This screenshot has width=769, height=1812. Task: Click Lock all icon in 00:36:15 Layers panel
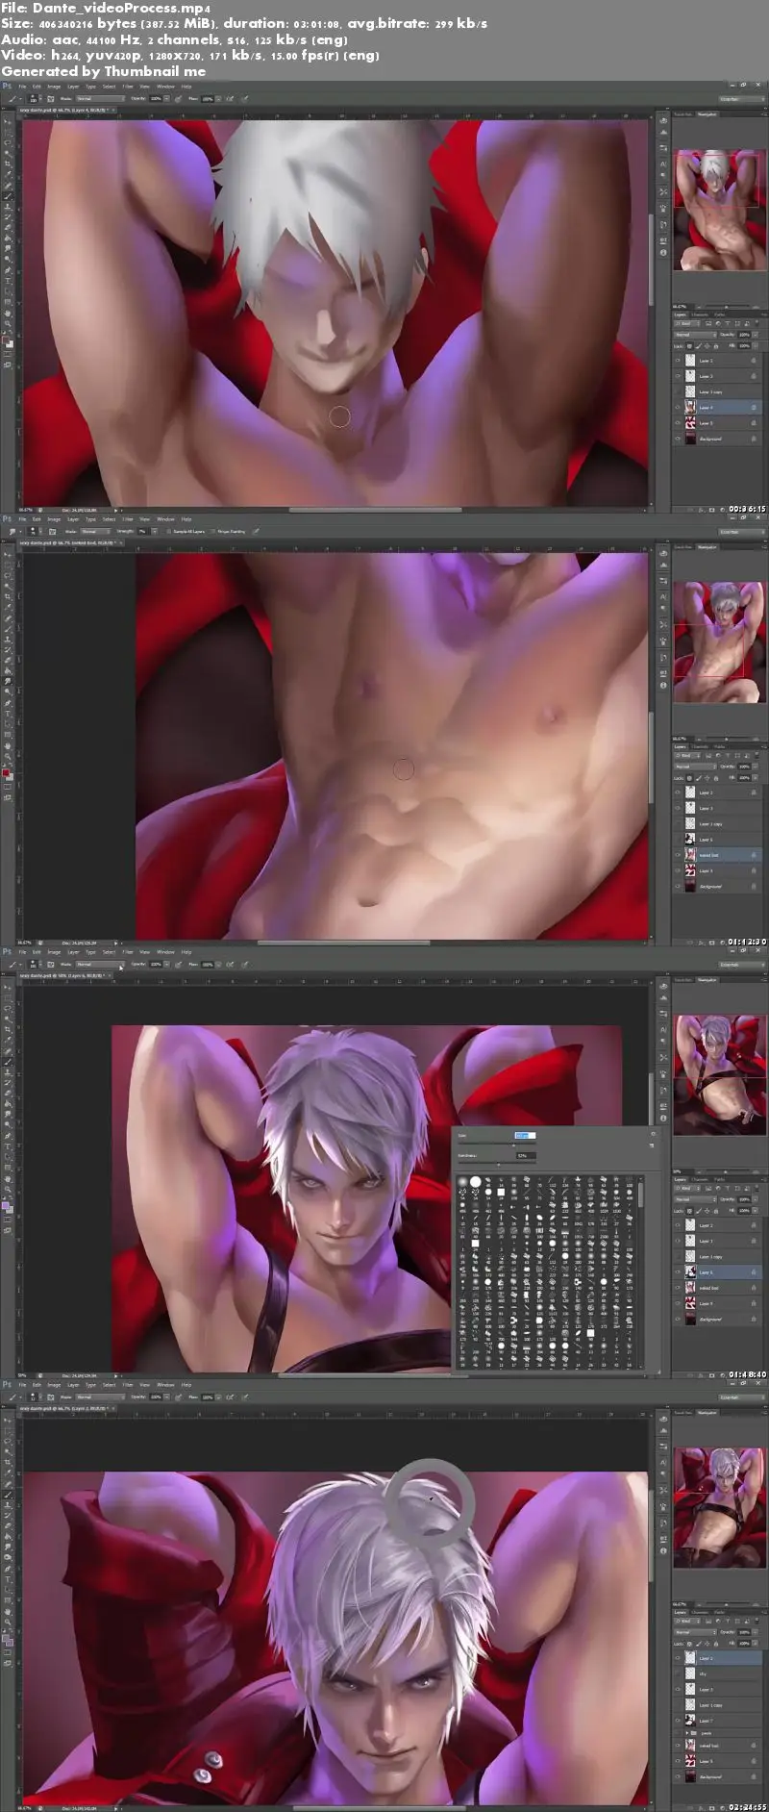tap(716, 346)
